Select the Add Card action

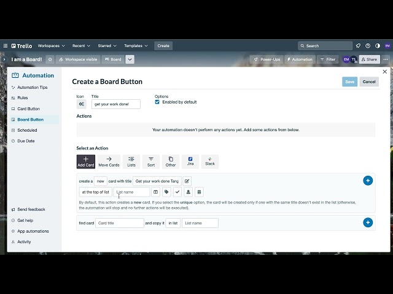pos(86,162)
